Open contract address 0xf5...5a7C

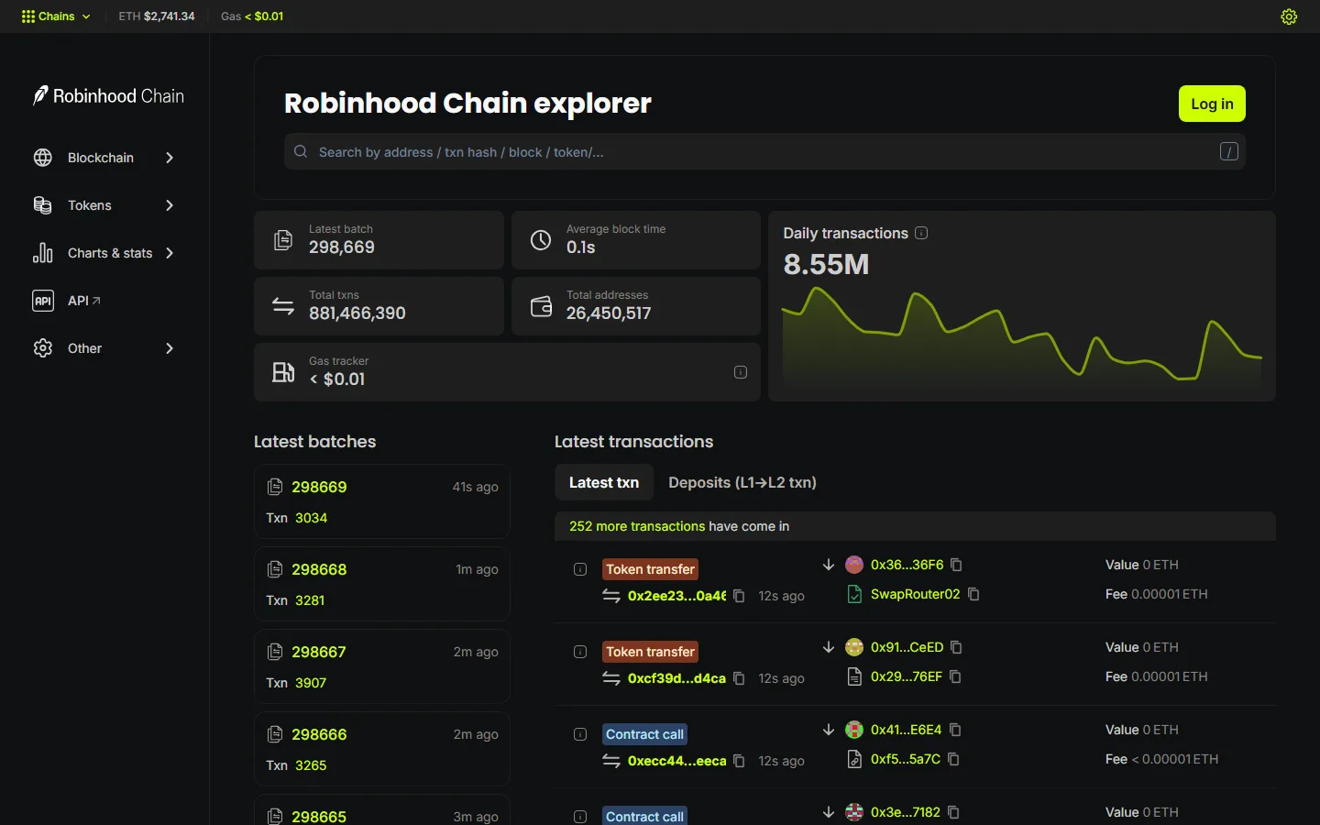[905, 759]
